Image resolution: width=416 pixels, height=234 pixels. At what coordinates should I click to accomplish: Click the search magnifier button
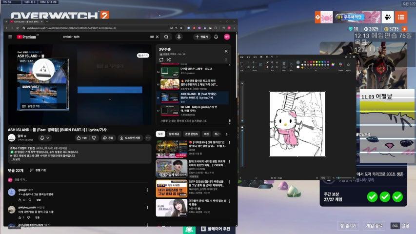point(166,37)
